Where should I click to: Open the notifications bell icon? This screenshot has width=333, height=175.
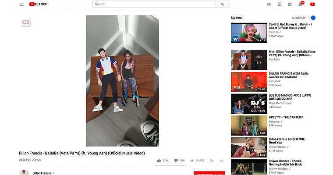coord(300,4)
